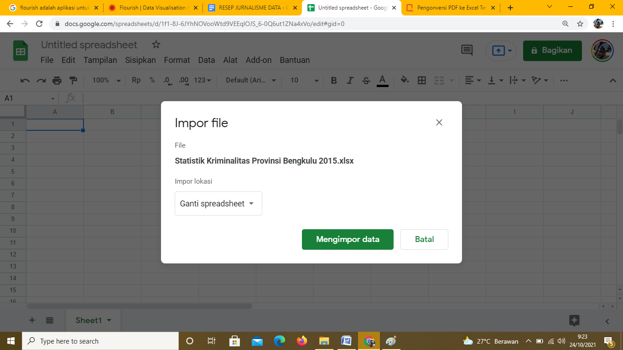623x350 pixels.
Task: Click the Bagikan share button
Action: coord(552,51)
